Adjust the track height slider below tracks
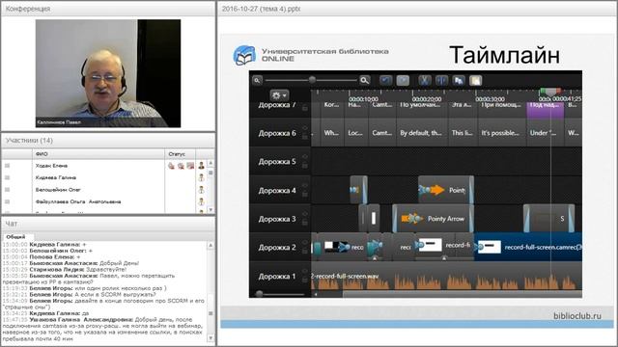Screen dimensions: 618x347 coord(260,293)
